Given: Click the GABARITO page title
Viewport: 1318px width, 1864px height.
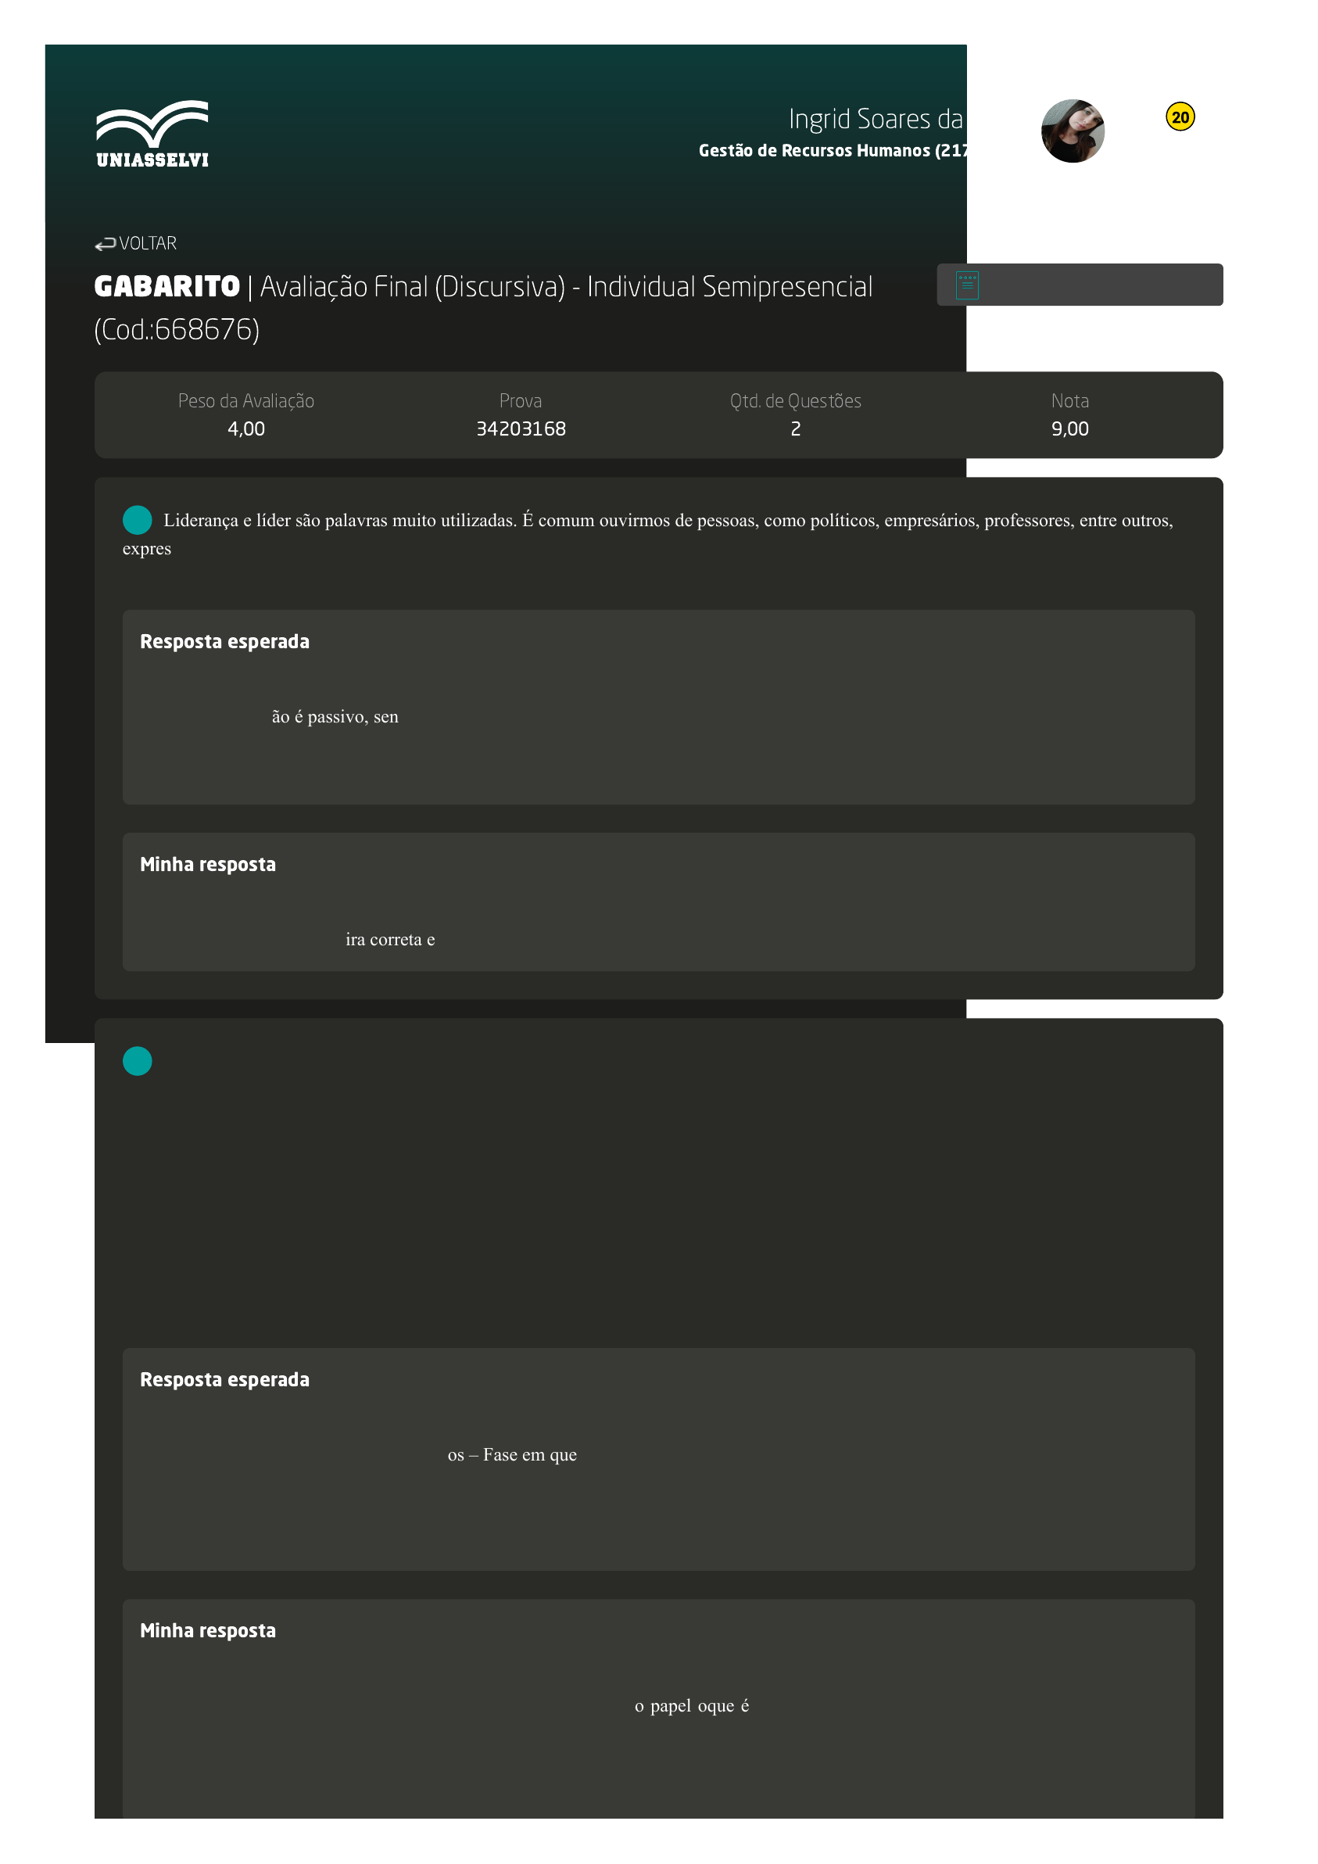Looking at the screenshot, I should click(x=167, y=287).
